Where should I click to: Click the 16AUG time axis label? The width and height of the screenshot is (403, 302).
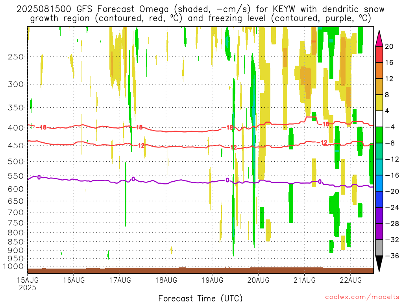point(74,280)
